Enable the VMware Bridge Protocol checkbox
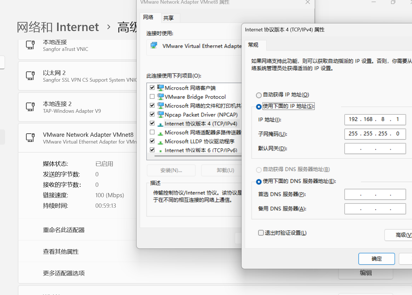Screen dimensions: 412x295 (x=152, y=97)
